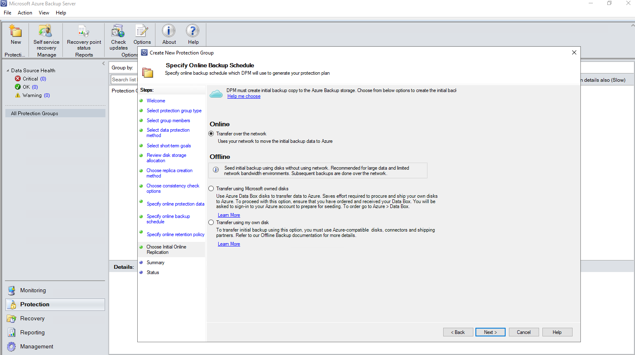Viewport: 635px width, 355px height.
Task: Click the Cancel button
Action: click(524, 332)
